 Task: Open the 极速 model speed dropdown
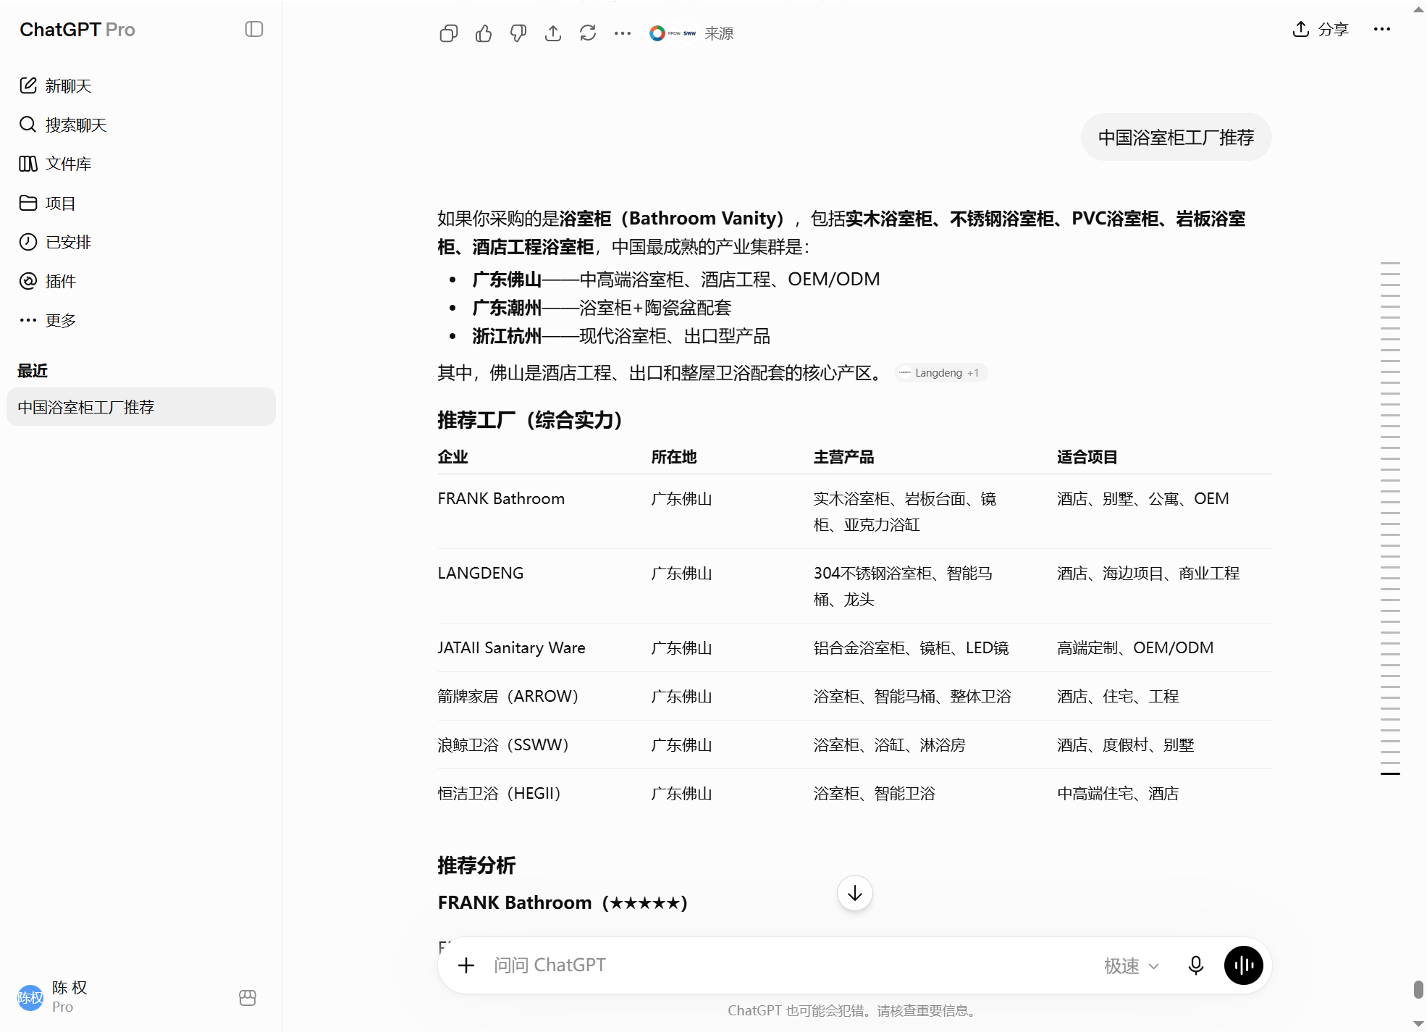[1132, 966]
